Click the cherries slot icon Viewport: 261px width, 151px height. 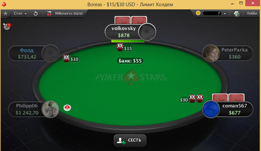[x=49, y=13]
